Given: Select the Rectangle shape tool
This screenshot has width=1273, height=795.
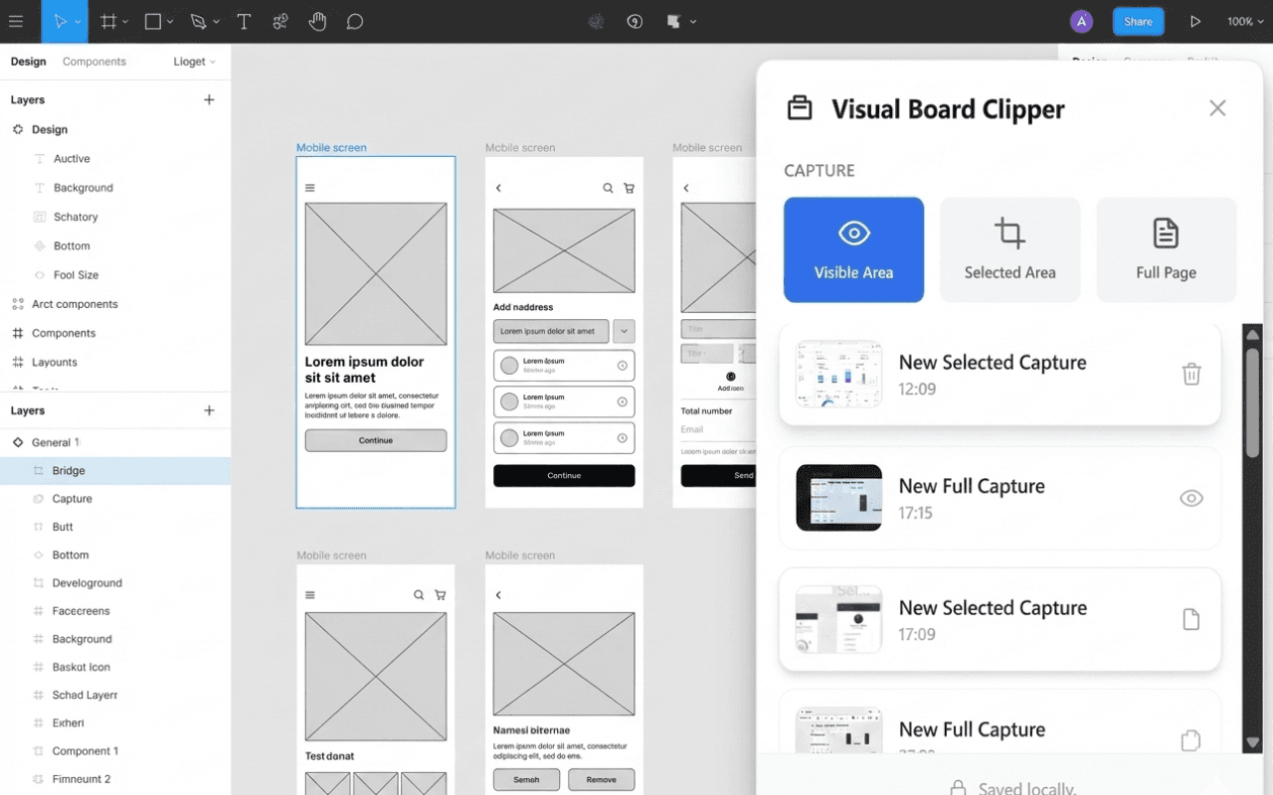Looking at the screenshot, I should tap(151, 20).
